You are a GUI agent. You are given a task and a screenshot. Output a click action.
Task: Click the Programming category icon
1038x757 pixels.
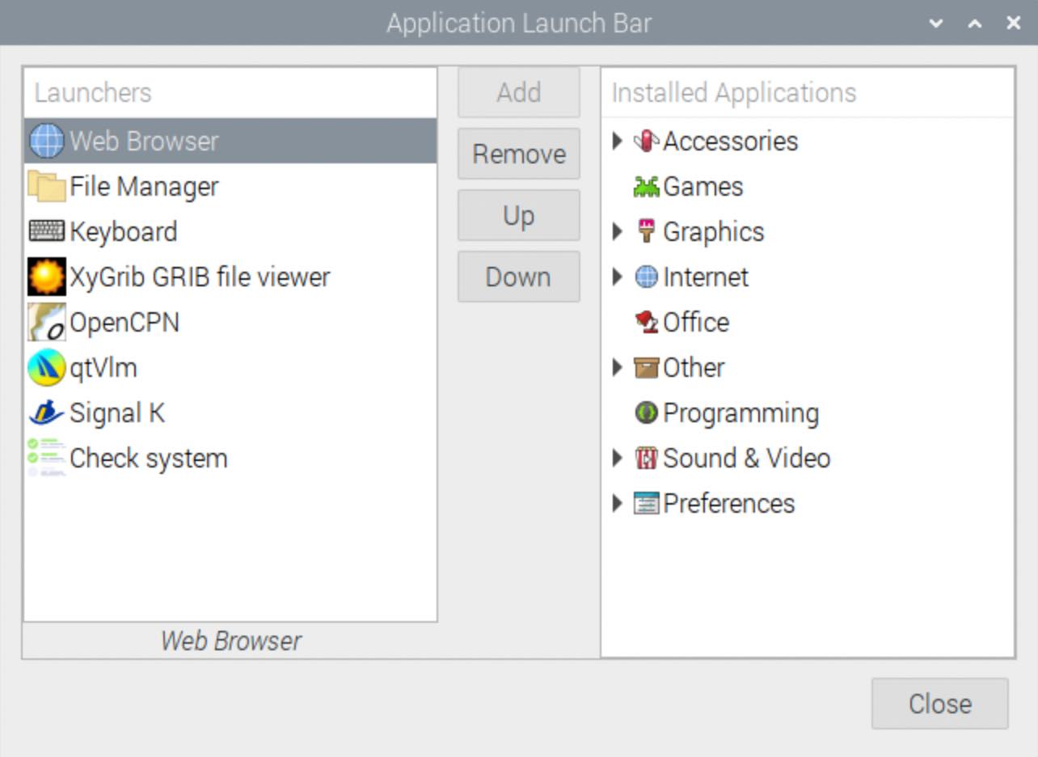click(647, 412)
